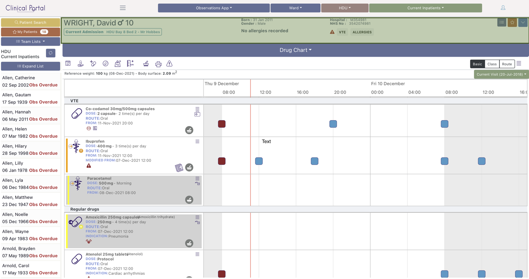Click the user profile icon in the header
The width and height of the screenshot is (529, 279).
[503, 8]
